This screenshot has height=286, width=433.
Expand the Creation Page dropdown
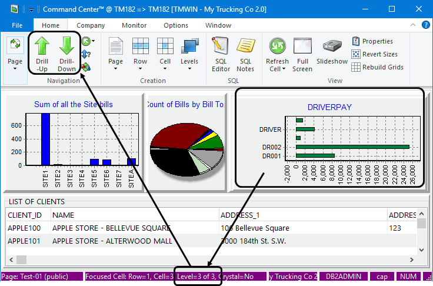(115, 68)
